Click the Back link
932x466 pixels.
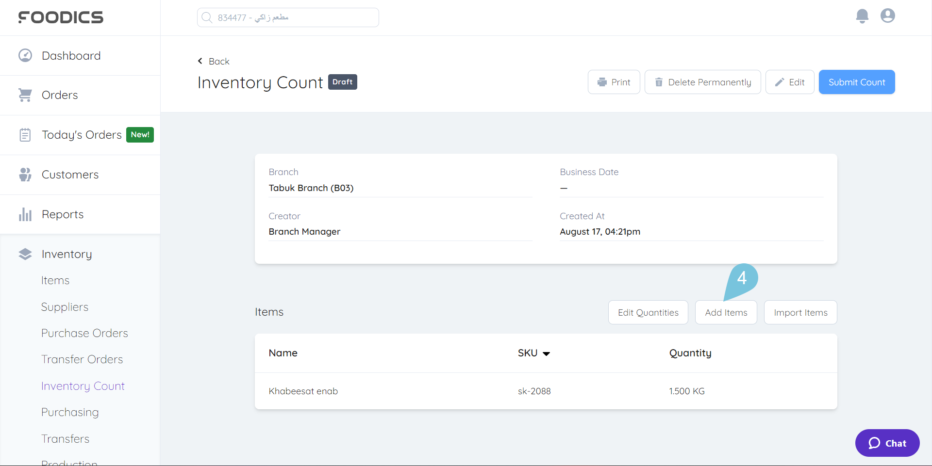[214, 61]
